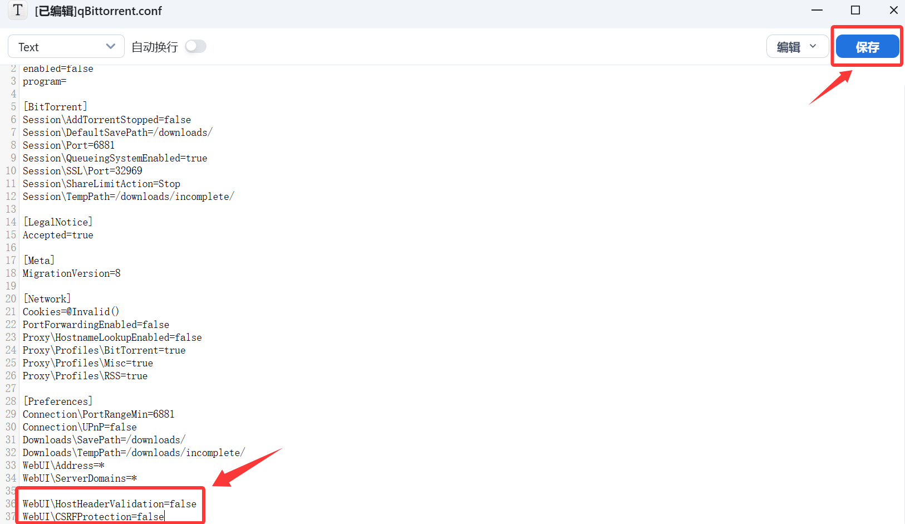Open the Text syntax type dropdown

point(66,47)
